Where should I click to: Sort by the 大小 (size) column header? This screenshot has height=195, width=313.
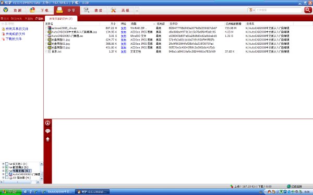(109, 24)
